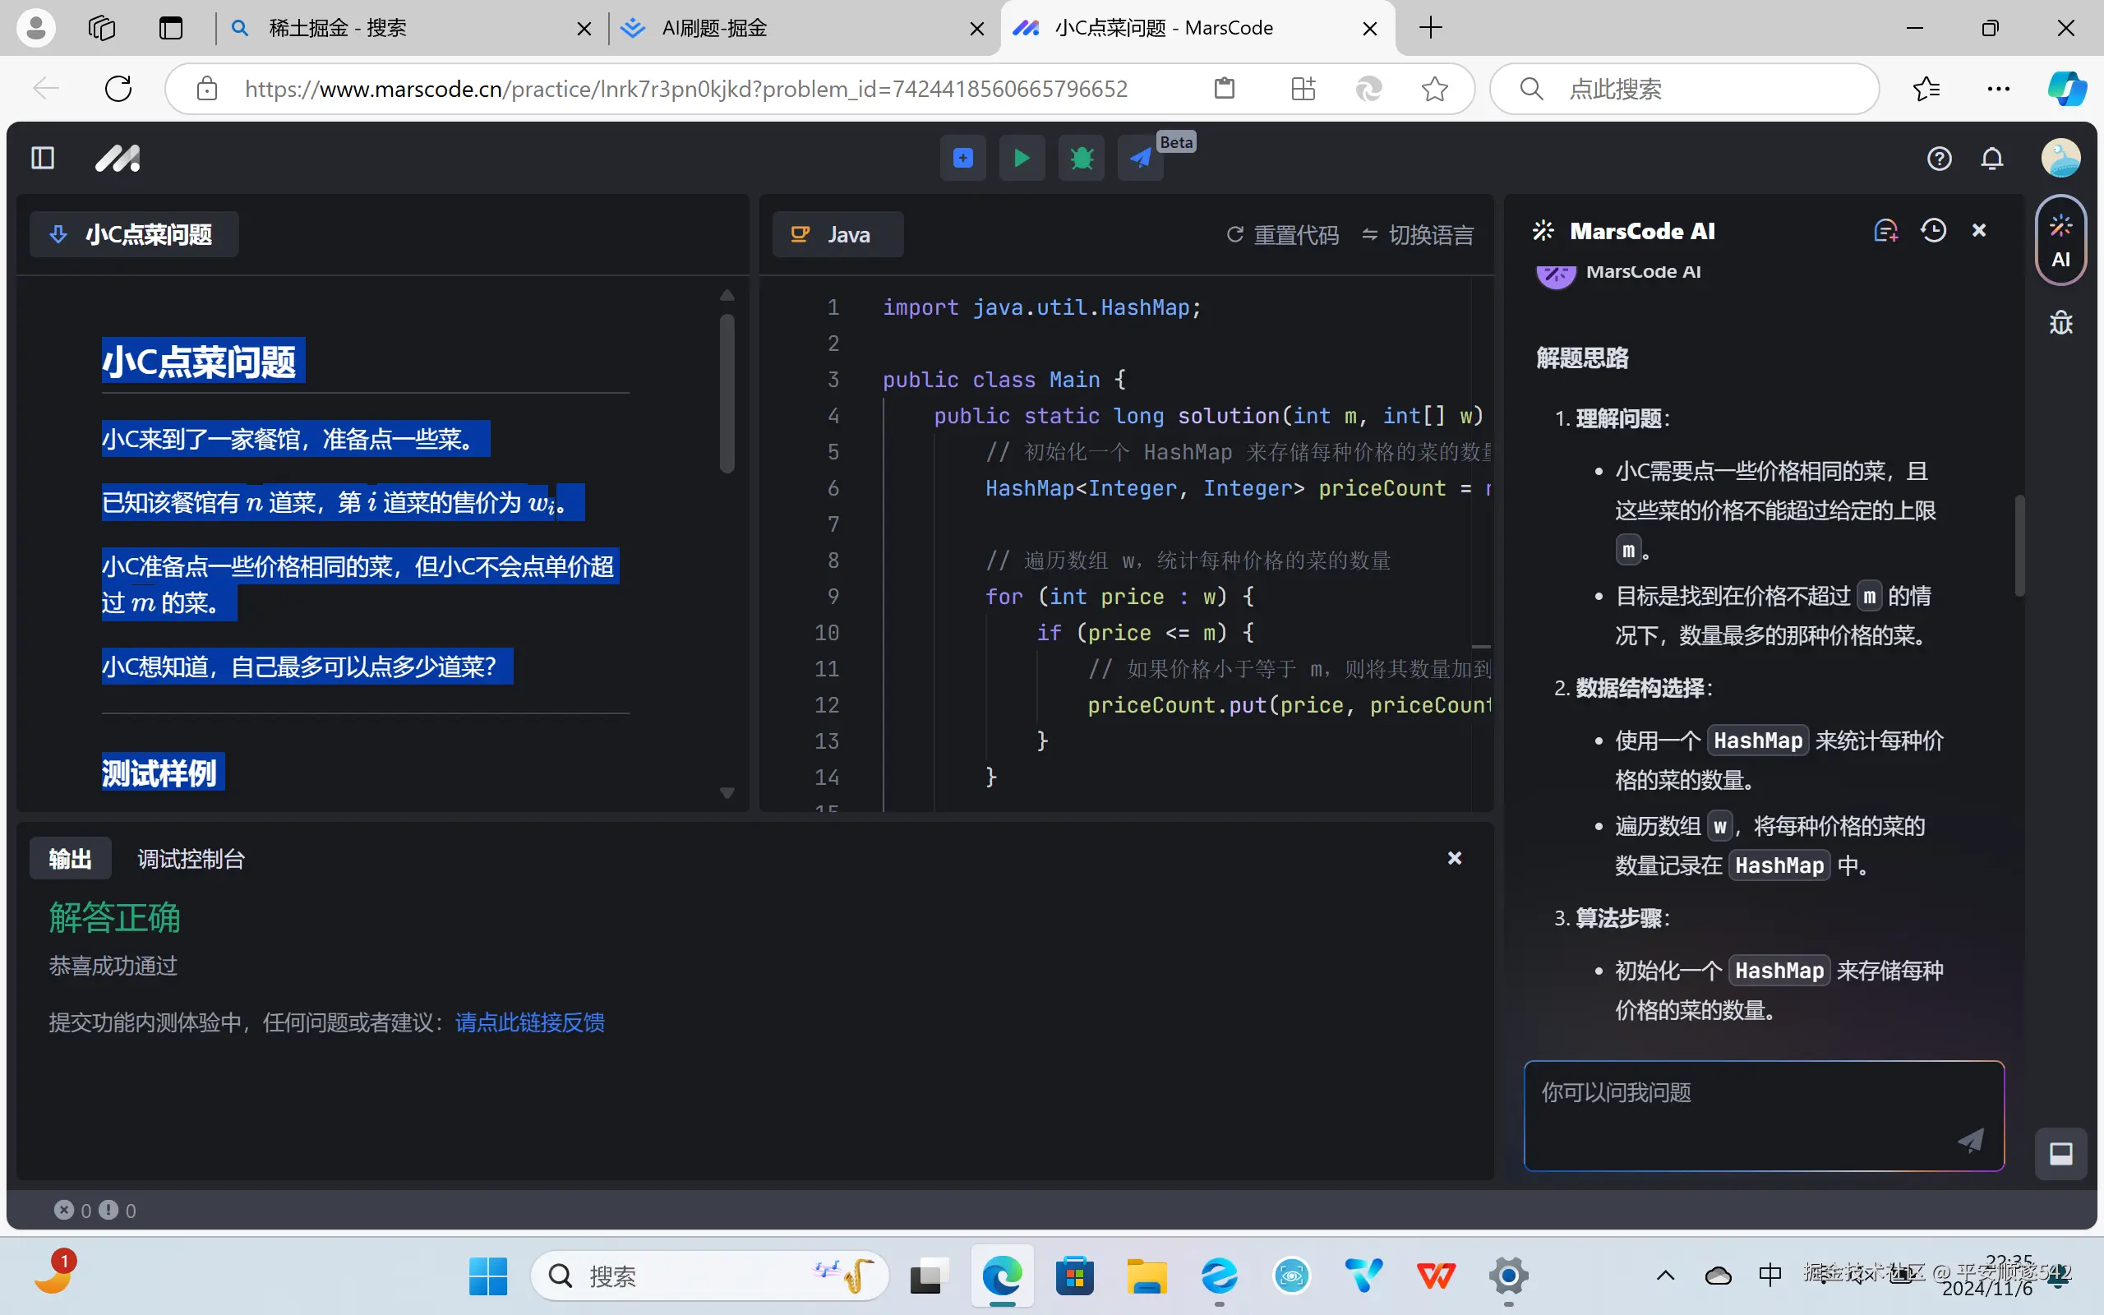Screen dimensions: 2104x1315
Task: Click the Beta submit paper-plane icon
Action: (1141, 159)
